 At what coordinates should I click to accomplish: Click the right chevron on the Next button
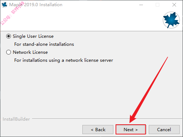pyautogui.click(x=136, y=130)
